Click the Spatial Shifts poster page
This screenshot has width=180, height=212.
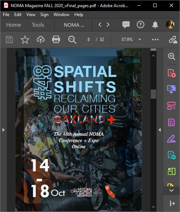point(79,130)
